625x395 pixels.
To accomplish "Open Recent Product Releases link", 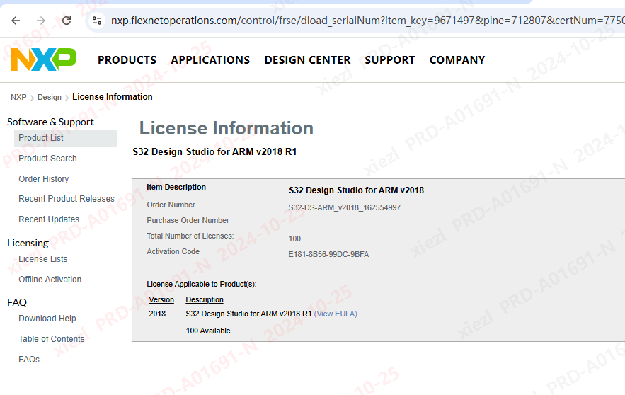I will (67, 198).
